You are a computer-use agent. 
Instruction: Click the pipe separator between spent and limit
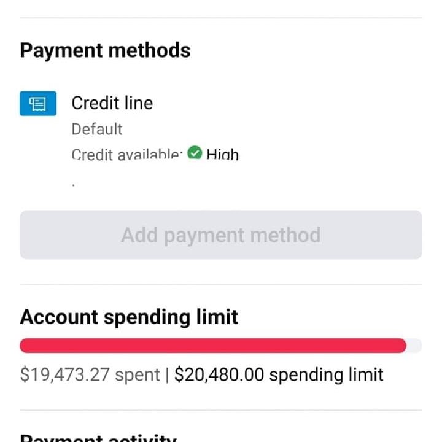168,374
